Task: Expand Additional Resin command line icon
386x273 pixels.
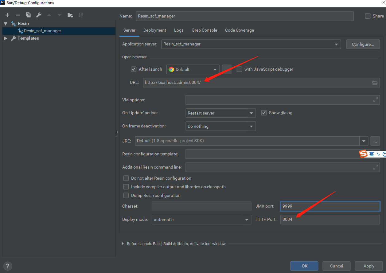Action: coord(376,167)
